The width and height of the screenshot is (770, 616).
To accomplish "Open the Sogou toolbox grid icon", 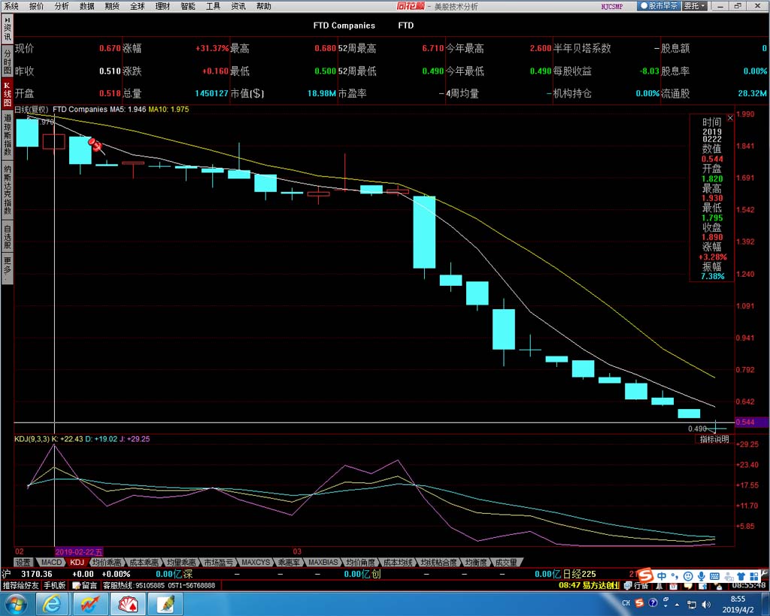I will tap(753, 575).
